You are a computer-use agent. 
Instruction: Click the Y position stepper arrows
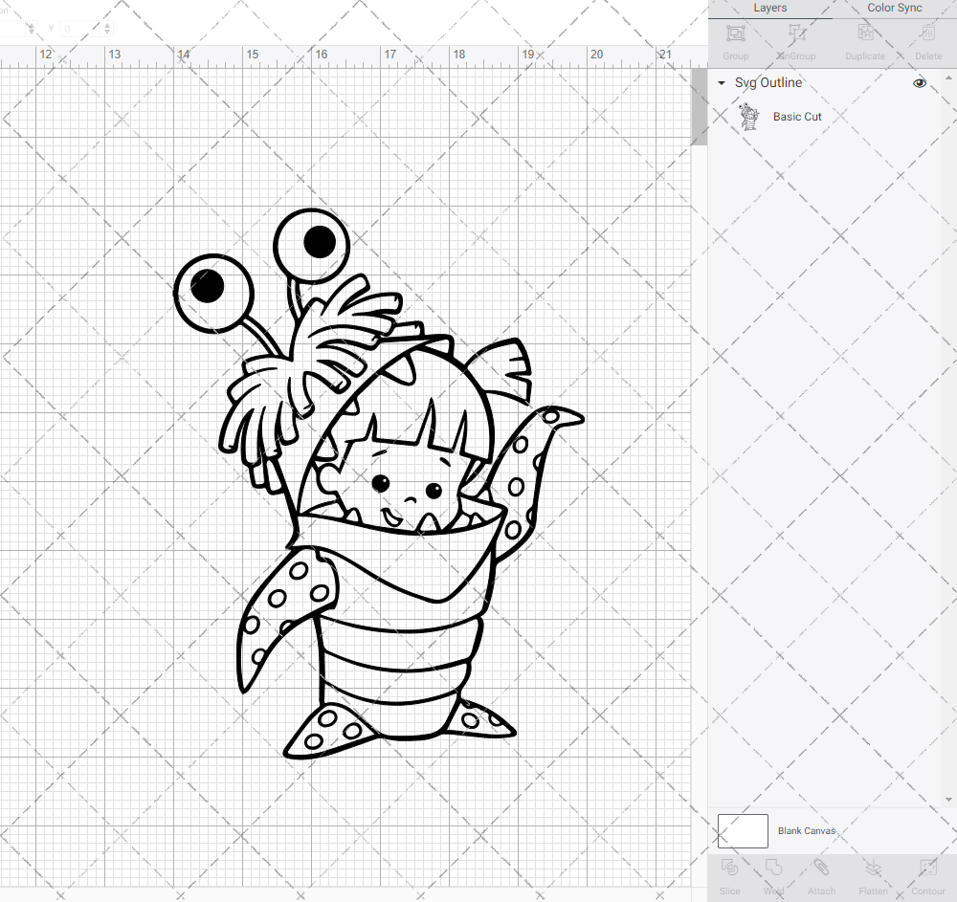[106, 30]
